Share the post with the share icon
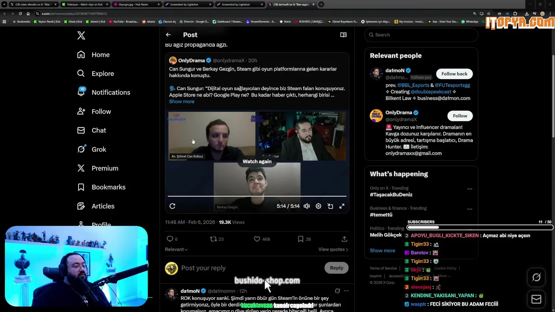Screen dimensions: 555x312 click(344, 239)
